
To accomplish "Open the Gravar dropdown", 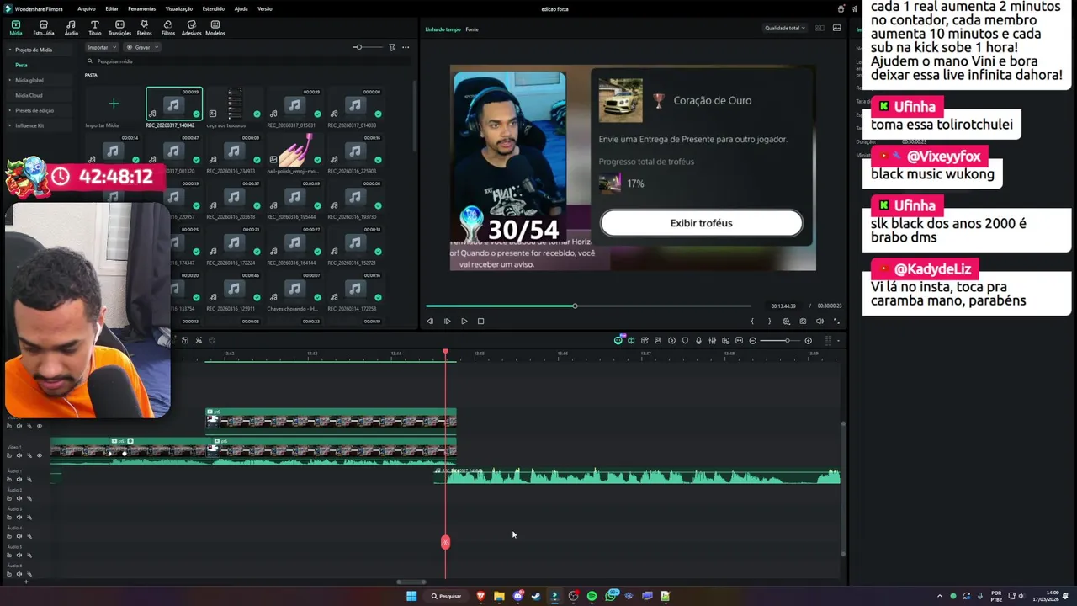I will [141, 47].
